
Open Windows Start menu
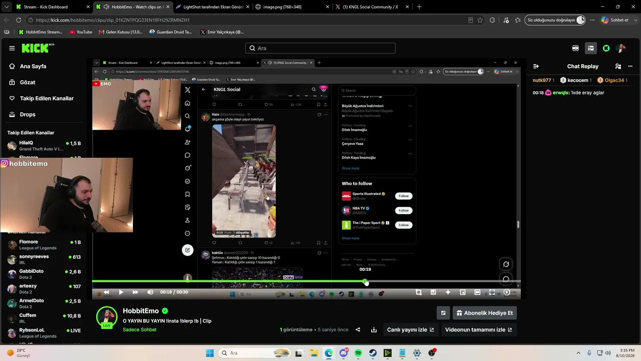click(x=210, y=353)
